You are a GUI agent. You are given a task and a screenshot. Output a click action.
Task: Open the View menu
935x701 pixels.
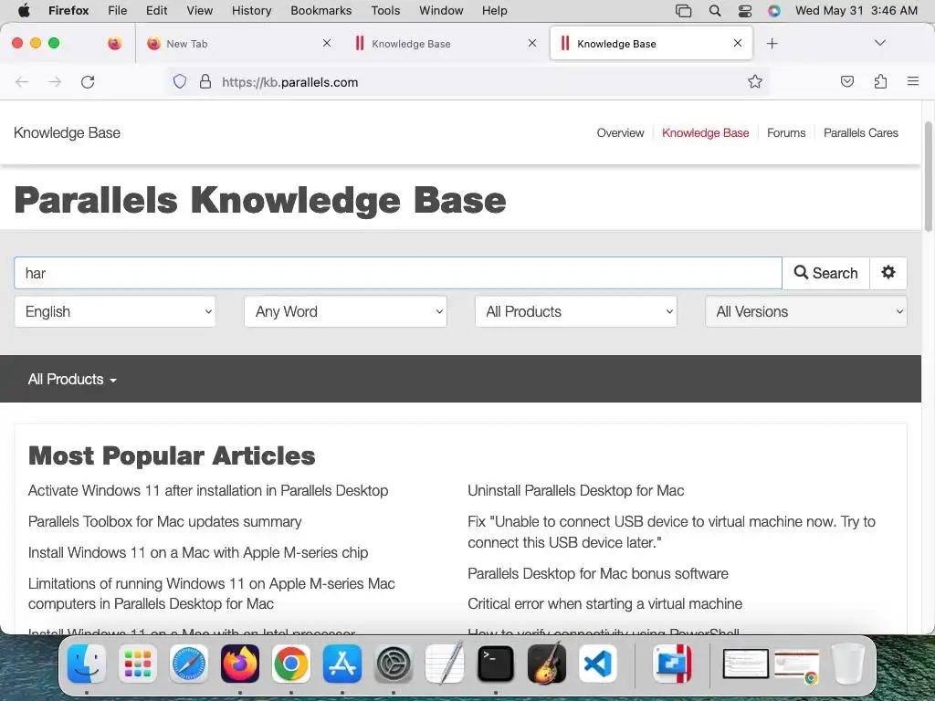[199, 10]
